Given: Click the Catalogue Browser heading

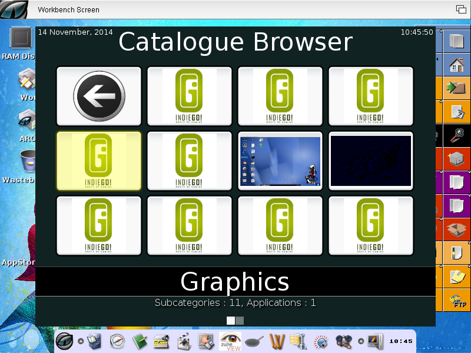Looking at the screenshot, I should [x=235, y=42].
